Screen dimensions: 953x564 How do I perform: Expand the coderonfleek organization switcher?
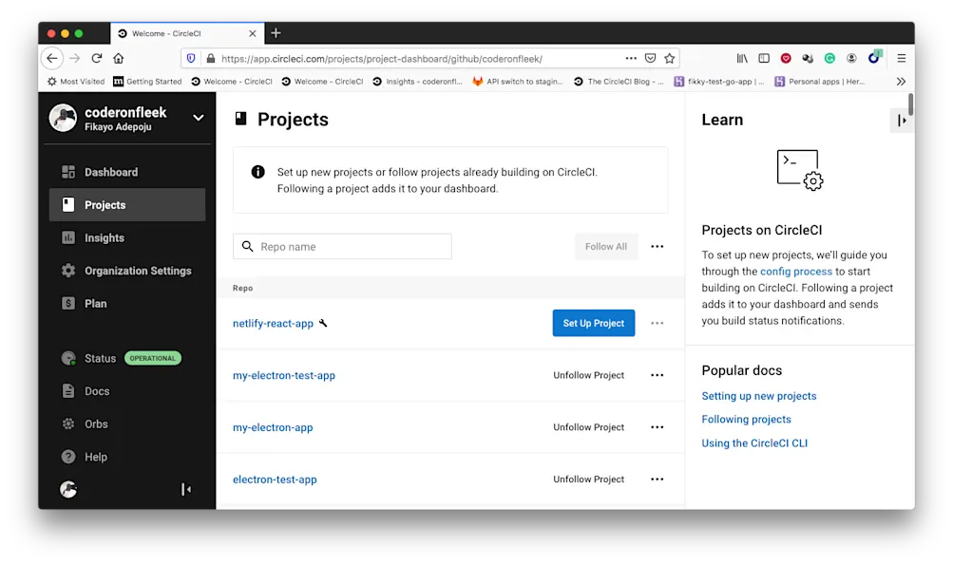click(x=197, y=119)
